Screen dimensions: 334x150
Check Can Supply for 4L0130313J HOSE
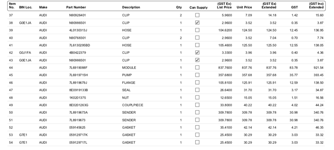[197, 30]
